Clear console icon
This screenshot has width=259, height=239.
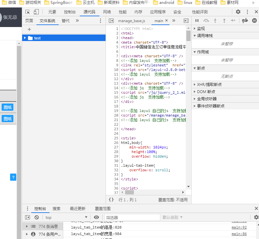click(37, 218)
